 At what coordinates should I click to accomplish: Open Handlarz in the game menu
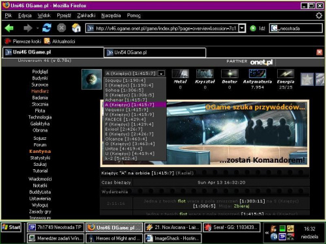[x=40, y=91]
